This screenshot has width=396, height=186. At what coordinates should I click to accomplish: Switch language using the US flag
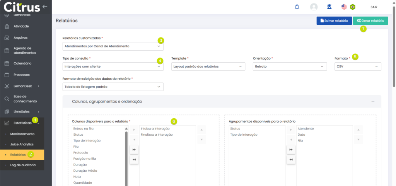pos(344,7)
